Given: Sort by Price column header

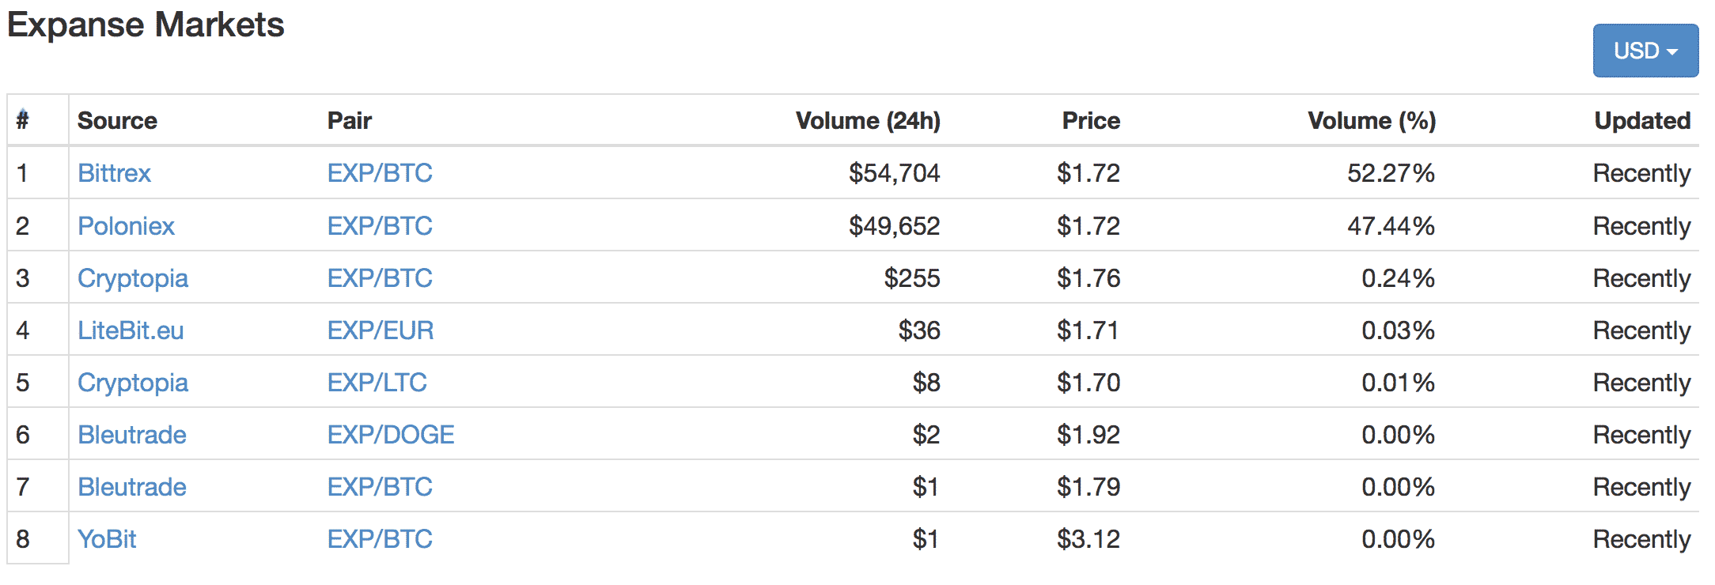Looking at the screenshot, I should [1091, 120].
